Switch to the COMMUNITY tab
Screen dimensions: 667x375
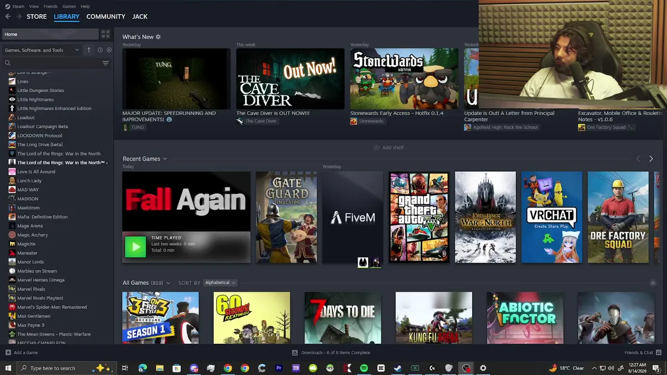106,17
